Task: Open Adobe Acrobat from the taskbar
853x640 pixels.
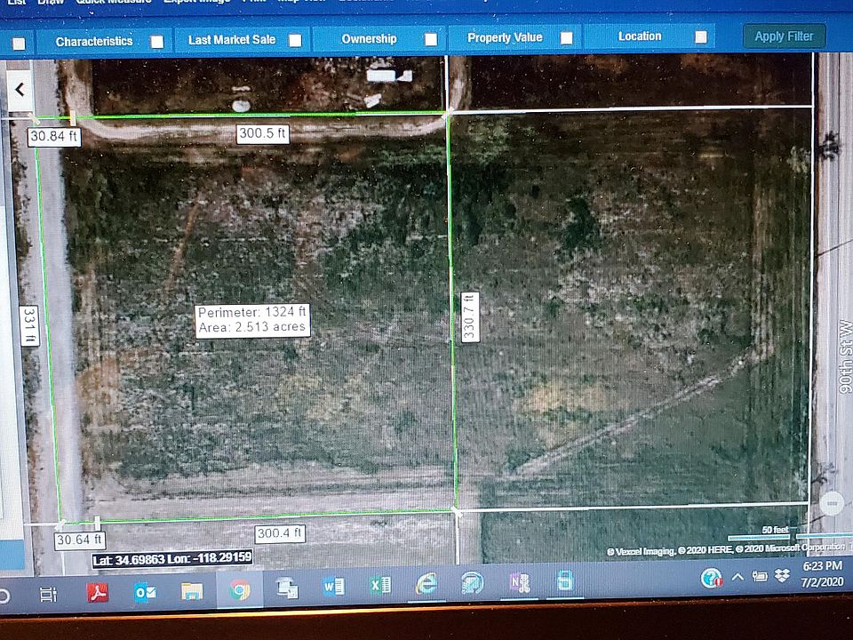Action: tap(98, 592)
